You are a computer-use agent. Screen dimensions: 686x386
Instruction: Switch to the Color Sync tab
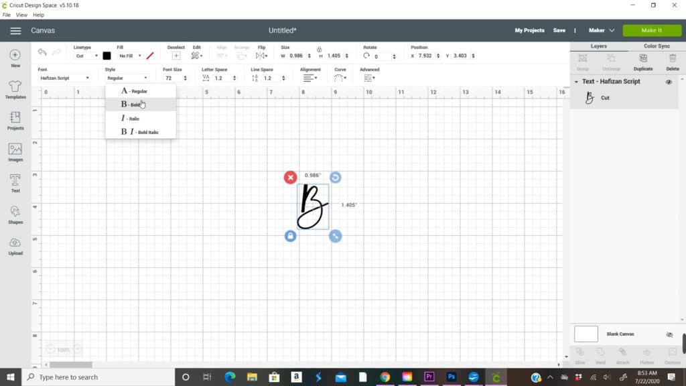pyautogui.click(x=657, y=46)
